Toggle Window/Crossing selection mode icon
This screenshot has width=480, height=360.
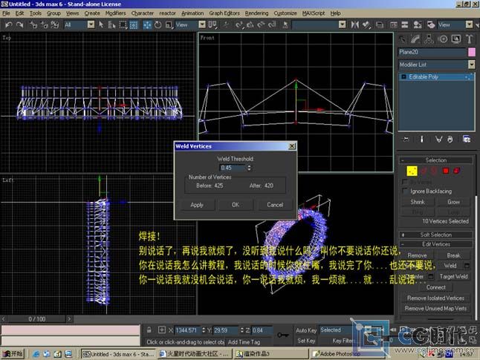(x=134, y=24)
